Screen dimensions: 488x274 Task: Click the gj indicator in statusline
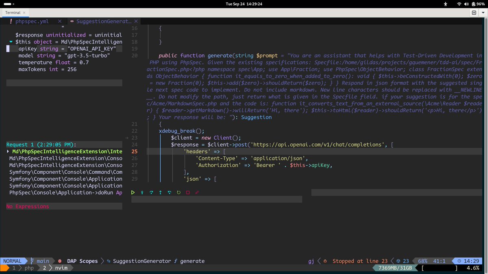point(312,261)
